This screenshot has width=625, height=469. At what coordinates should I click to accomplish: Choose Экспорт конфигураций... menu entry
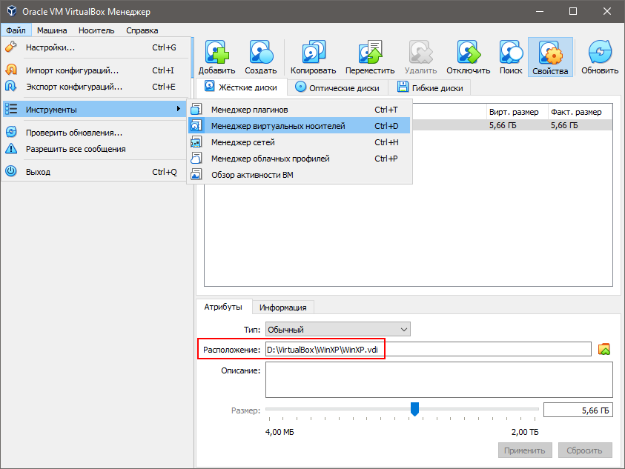(95, 87)
